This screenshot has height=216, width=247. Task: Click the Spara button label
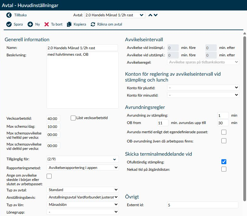pos(18,24)
